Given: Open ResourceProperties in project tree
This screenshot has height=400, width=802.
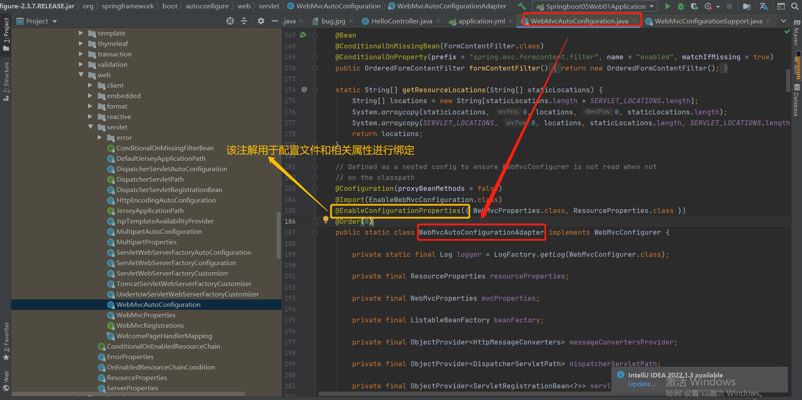Looking at the screenshot, I should point(137,377).
